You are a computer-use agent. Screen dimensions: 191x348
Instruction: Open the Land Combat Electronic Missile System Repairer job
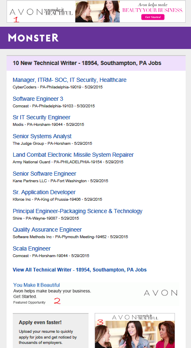pyautogui.click(x=73, y=155)
